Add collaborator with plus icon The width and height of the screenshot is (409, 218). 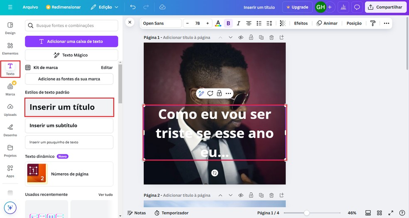click(330, 7)
